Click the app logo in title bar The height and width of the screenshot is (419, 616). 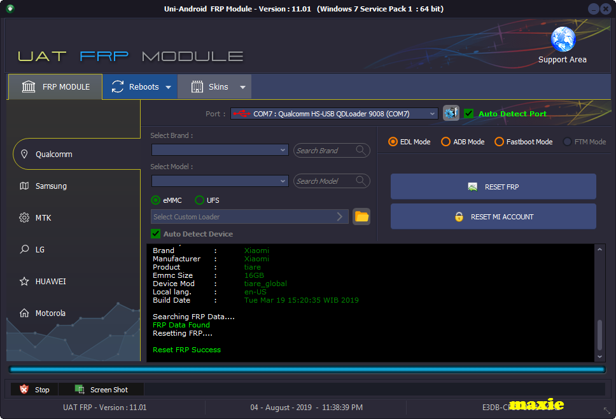point(10,8)
